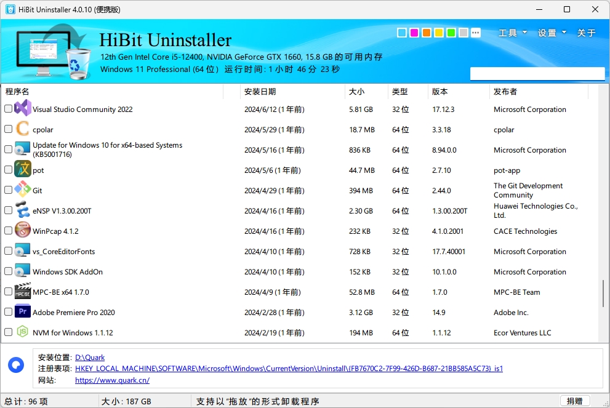Check the Git row checkbox
610x408 pixels.
[8, 190]
